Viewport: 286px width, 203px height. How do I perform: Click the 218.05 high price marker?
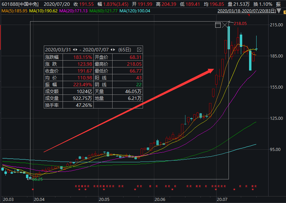(239, 24)
